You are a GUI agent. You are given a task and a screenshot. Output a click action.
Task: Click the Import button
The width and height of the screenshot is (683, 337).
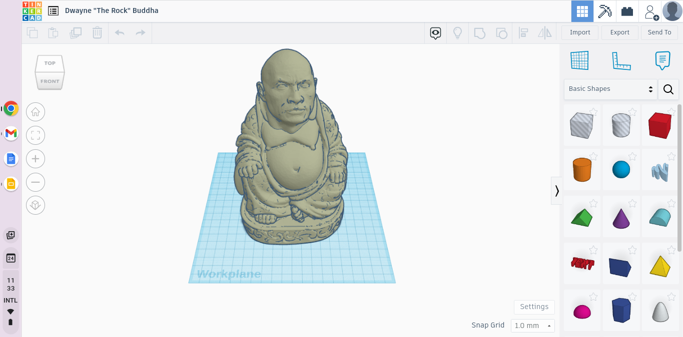580,32
